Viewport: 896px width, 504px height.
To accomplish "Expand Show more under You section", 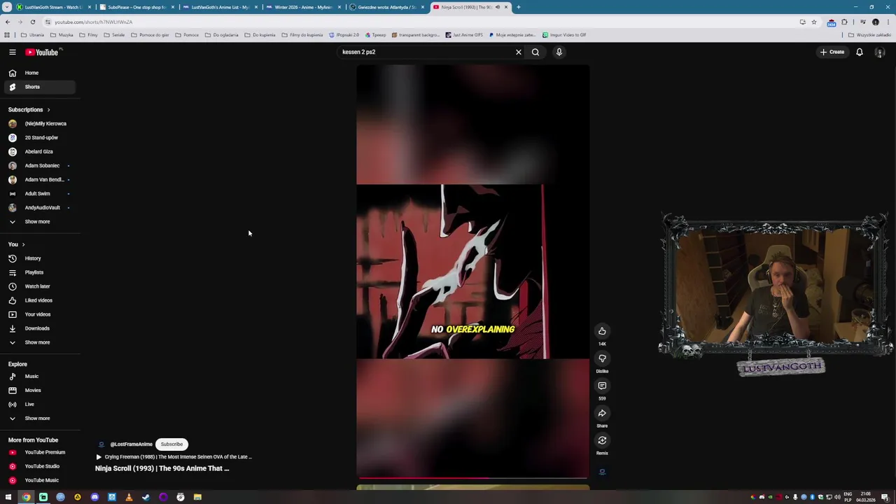I will 38,342.
